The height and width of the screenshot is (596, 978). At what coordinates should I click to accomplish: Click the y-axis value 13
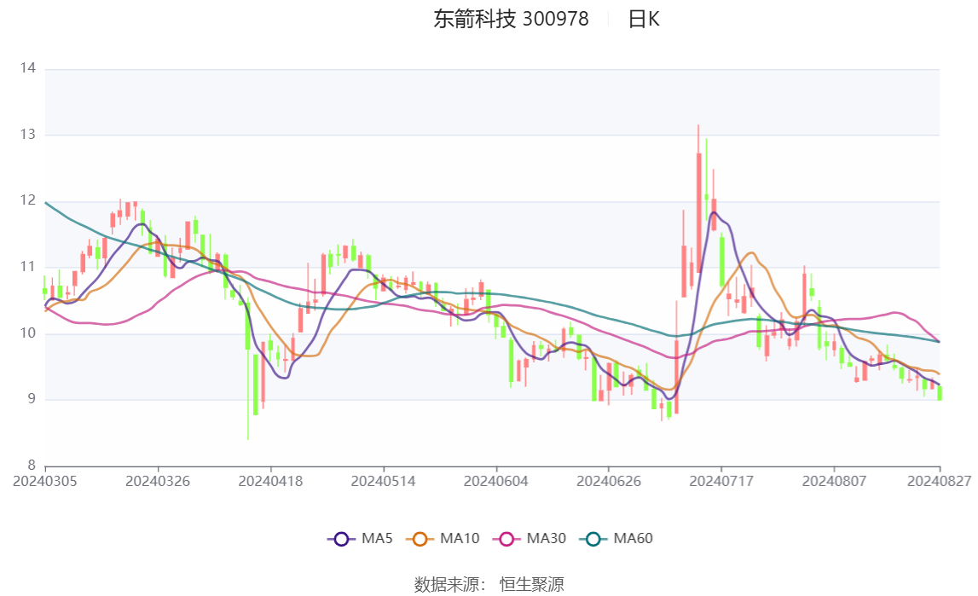(28, 134)
